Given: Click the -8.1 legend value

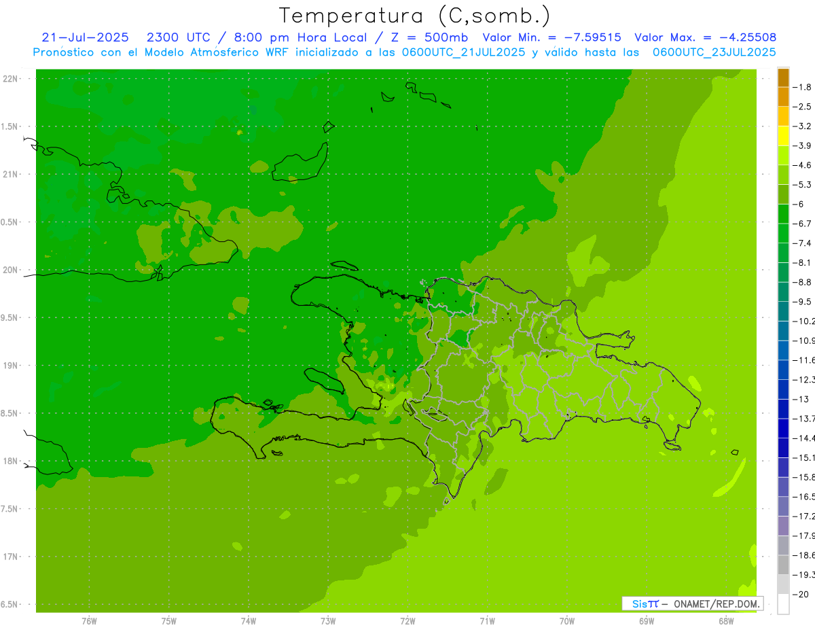Looking at the screenshot, I should pyautogui.click(x=803, y=263).
